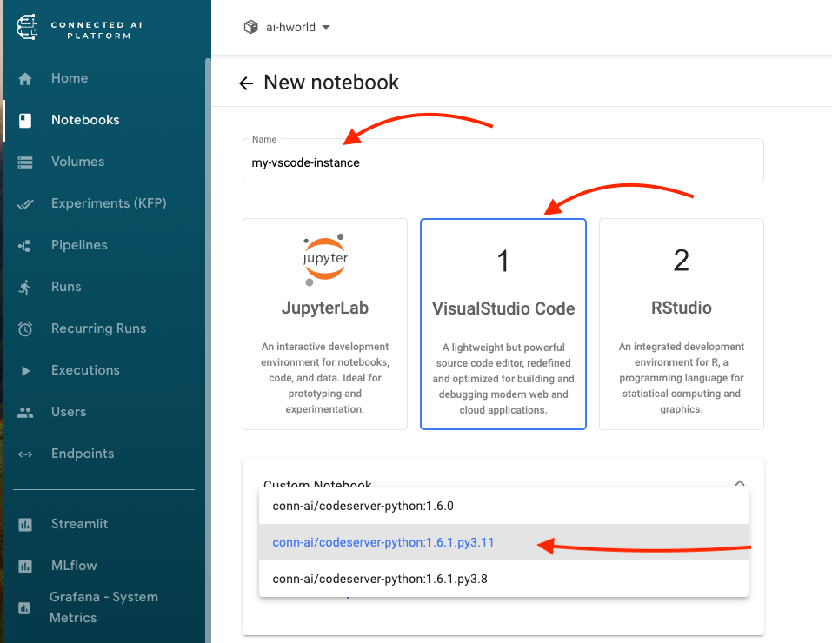Click the Pipelines flow icon

(x=24, y=246)
